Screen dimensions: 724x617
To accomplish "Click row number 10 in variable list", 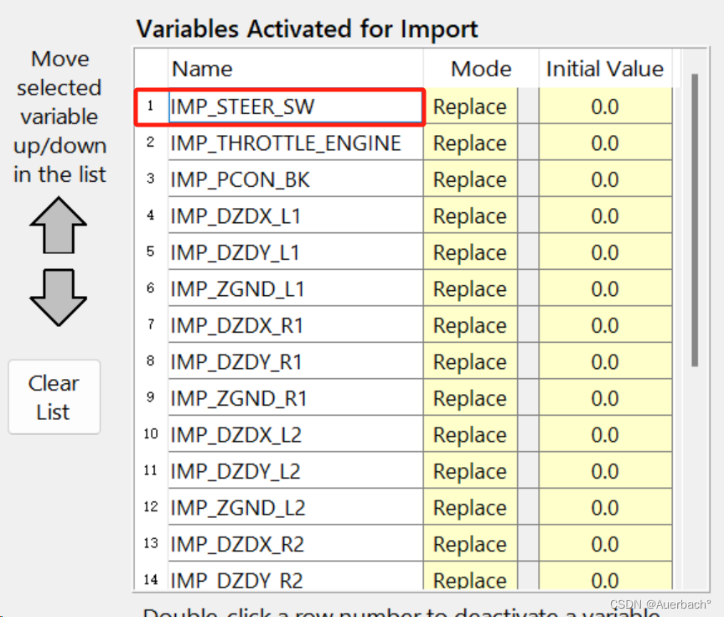I will (x=151, y=434).
